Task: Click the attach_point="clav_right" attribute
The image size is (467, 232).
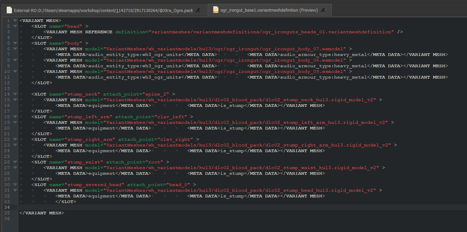Action: tap(156, 139)
